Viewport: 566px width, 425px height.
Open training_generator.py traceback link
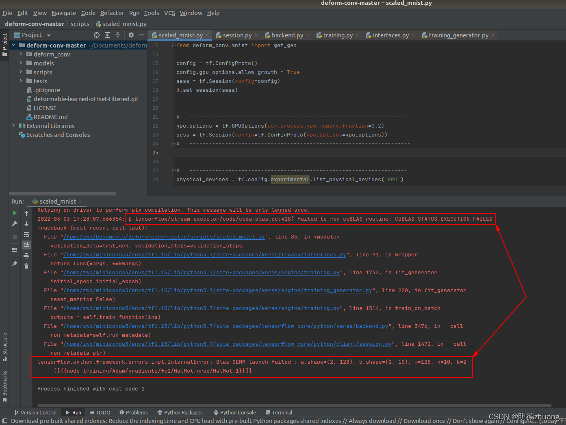point(218,291)
